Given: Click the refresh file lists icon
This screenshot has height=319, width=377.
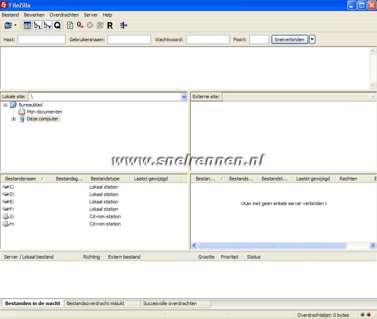Looking at the screenshot, I should point(70,26).
